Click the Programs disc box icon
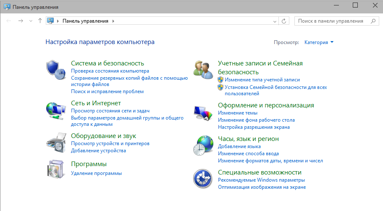 click(x=56, y=169)
